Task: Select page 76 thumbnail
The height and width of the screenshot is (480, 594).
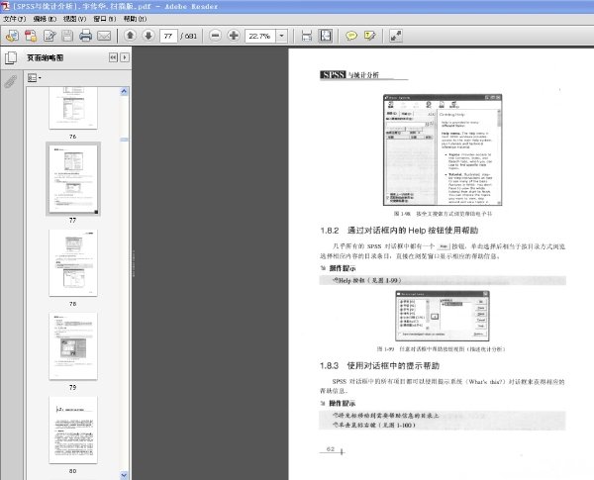Action: click(73, 108)
